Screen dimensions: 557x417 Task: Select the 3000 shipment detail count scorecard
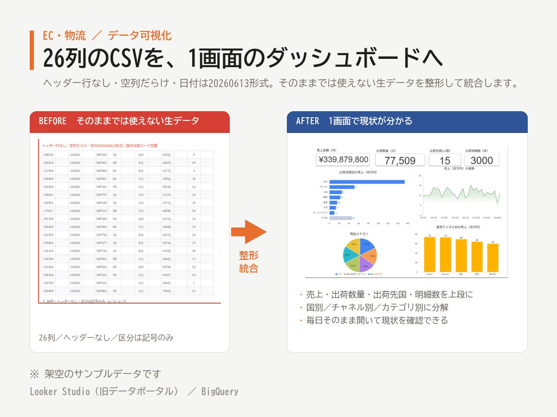click(x=482, y=160)
